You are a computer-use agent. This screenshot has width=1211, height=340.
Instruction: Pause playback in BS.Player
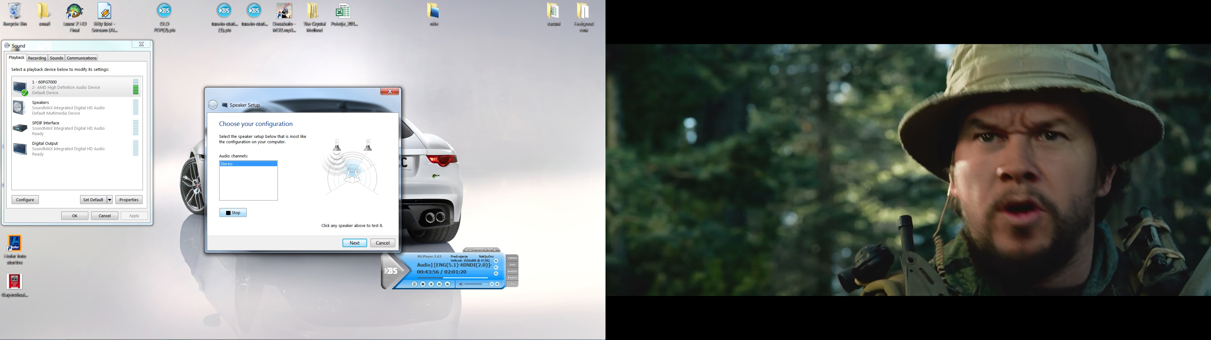[x=415, y=284]
